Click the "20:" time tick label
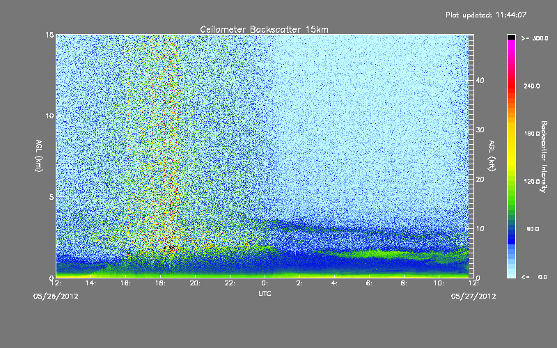557x348 pixels. (x=195, y=283)
